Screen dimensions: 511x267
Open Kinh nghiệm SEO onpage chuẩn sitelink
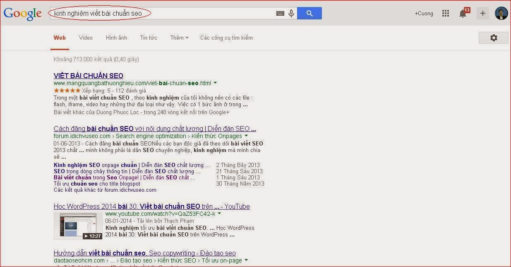tap(132, 165)
